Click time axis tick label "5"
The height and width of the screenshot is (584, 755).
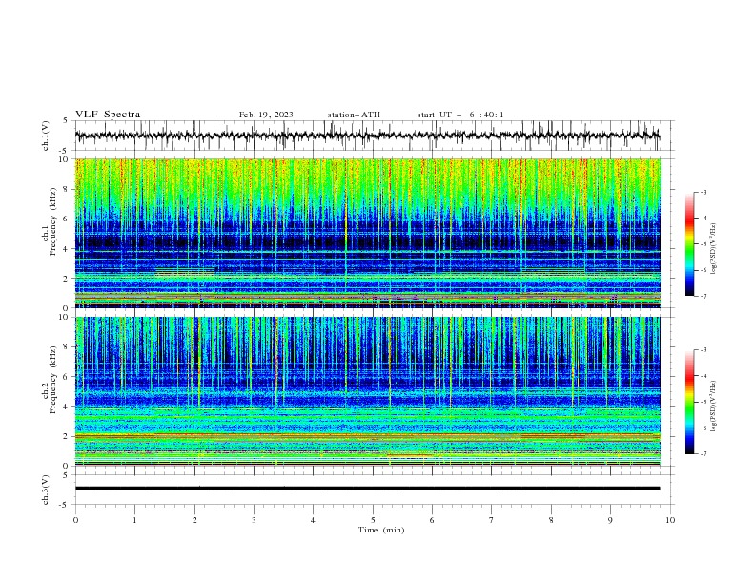[x=373, y=520]
